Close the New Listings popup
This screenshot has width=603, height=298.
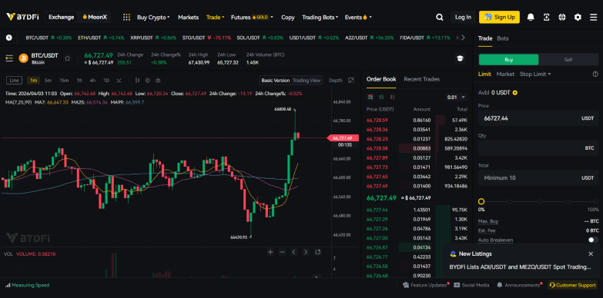pyautogui.click(x=591, y=253)
